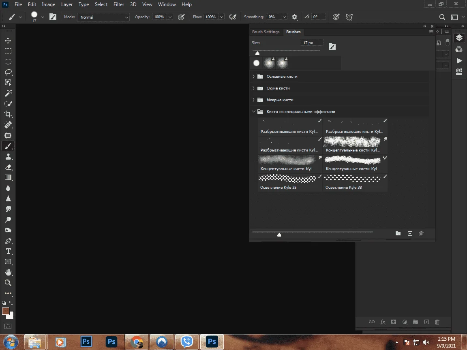Create new brush in Brushes panel
Screen dimensions: 467x350
tap(410, 234)
